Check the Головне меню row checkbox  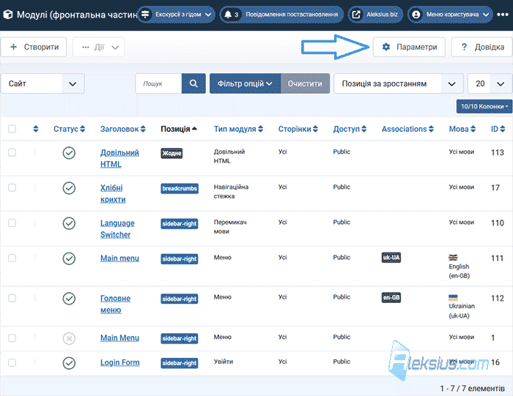tap(12, 299)
